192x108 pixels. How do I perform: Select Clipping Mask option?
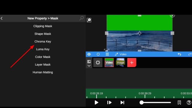pyautogui.click(x=43, y=26)
